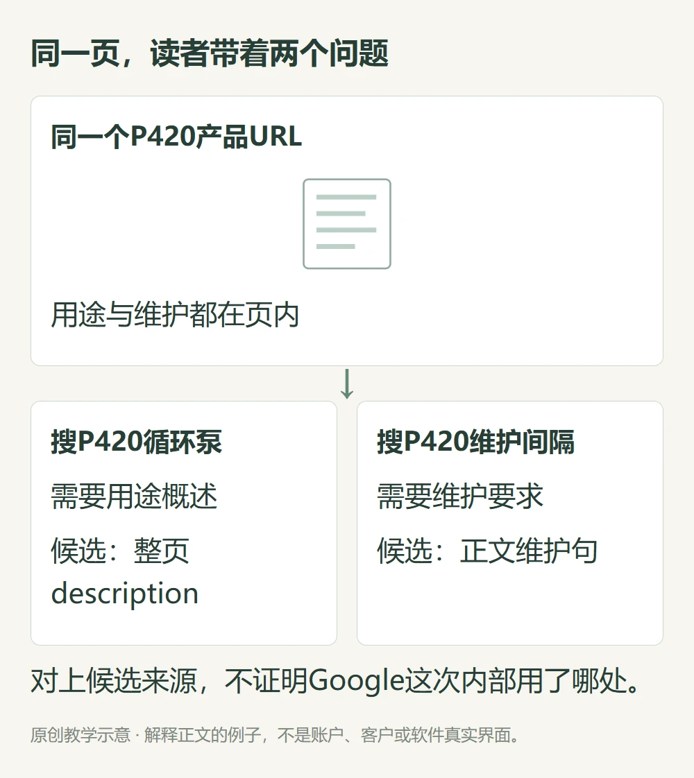Click the text 需要用途概述

134,496
